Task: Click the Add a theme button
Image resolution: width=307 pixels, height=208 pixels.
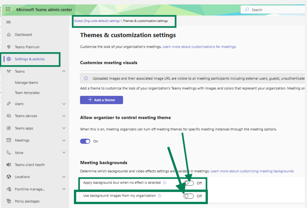Action: [101, 100]
